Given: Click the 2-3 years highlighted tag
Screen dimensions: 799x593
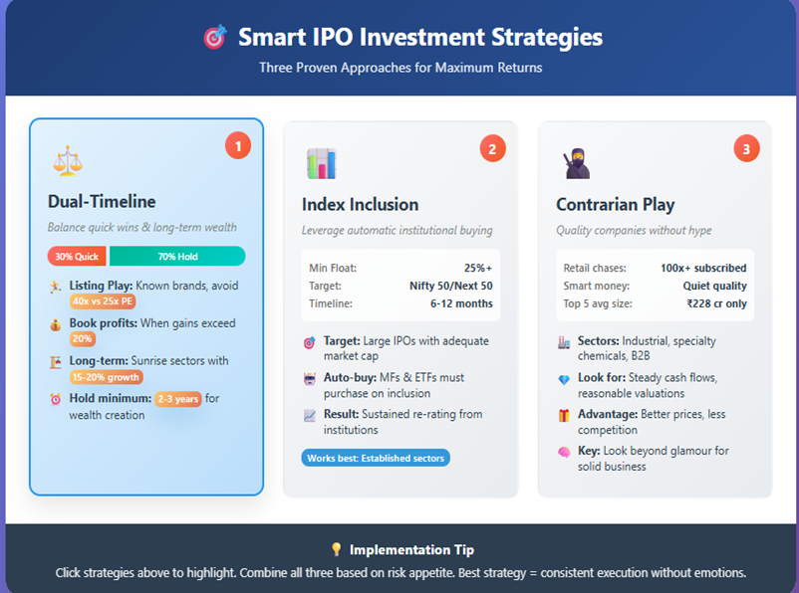Looking at the screenshot, I should tap(178, 399).
